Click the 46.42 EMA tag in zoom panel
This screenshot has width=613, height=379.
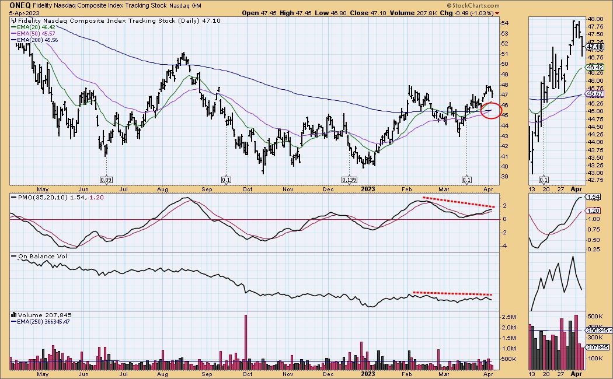click(595, 67)
